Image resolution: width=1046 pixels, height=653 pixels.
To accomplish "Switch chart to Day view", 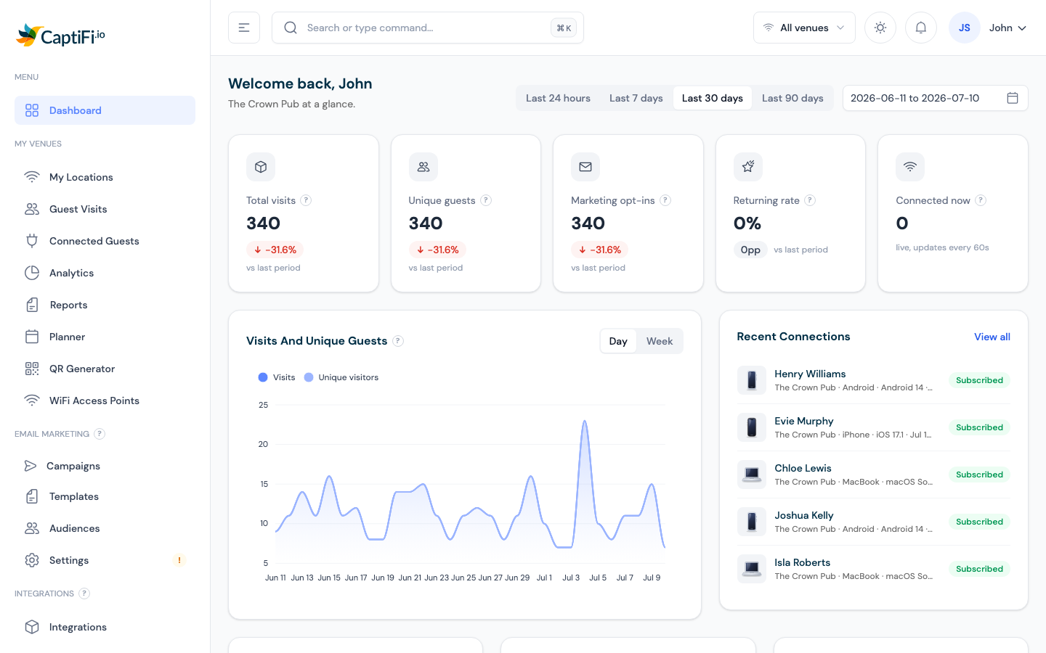I will coord(618,341).
